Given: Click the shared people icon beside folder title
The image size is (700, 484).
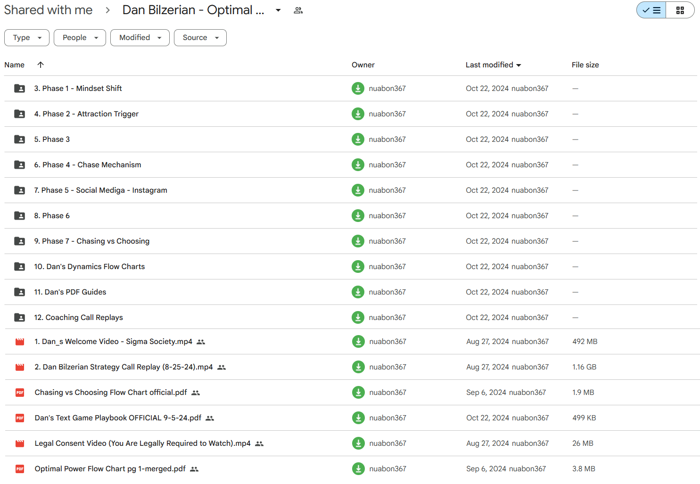Looking at the screenshot, I should coord(298,10).
